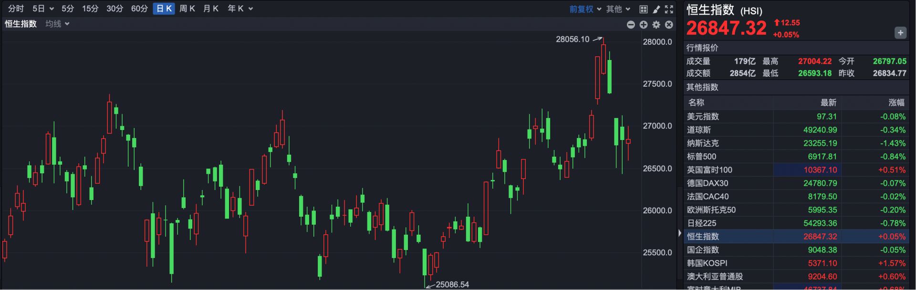Expand the 均线 indicator dropdown
This screenshot has height=290, width=916.
coord(57,24)
